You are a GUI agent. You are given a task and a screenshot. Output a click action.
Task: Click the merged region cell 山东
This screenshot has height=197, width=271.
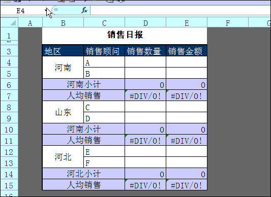tap(63, 112)
